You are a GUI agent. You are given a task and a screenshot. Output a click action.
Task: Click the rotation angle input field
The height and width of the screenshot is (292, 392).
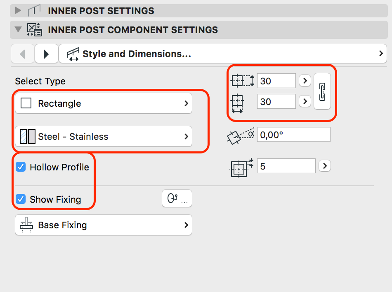[293, 134]
